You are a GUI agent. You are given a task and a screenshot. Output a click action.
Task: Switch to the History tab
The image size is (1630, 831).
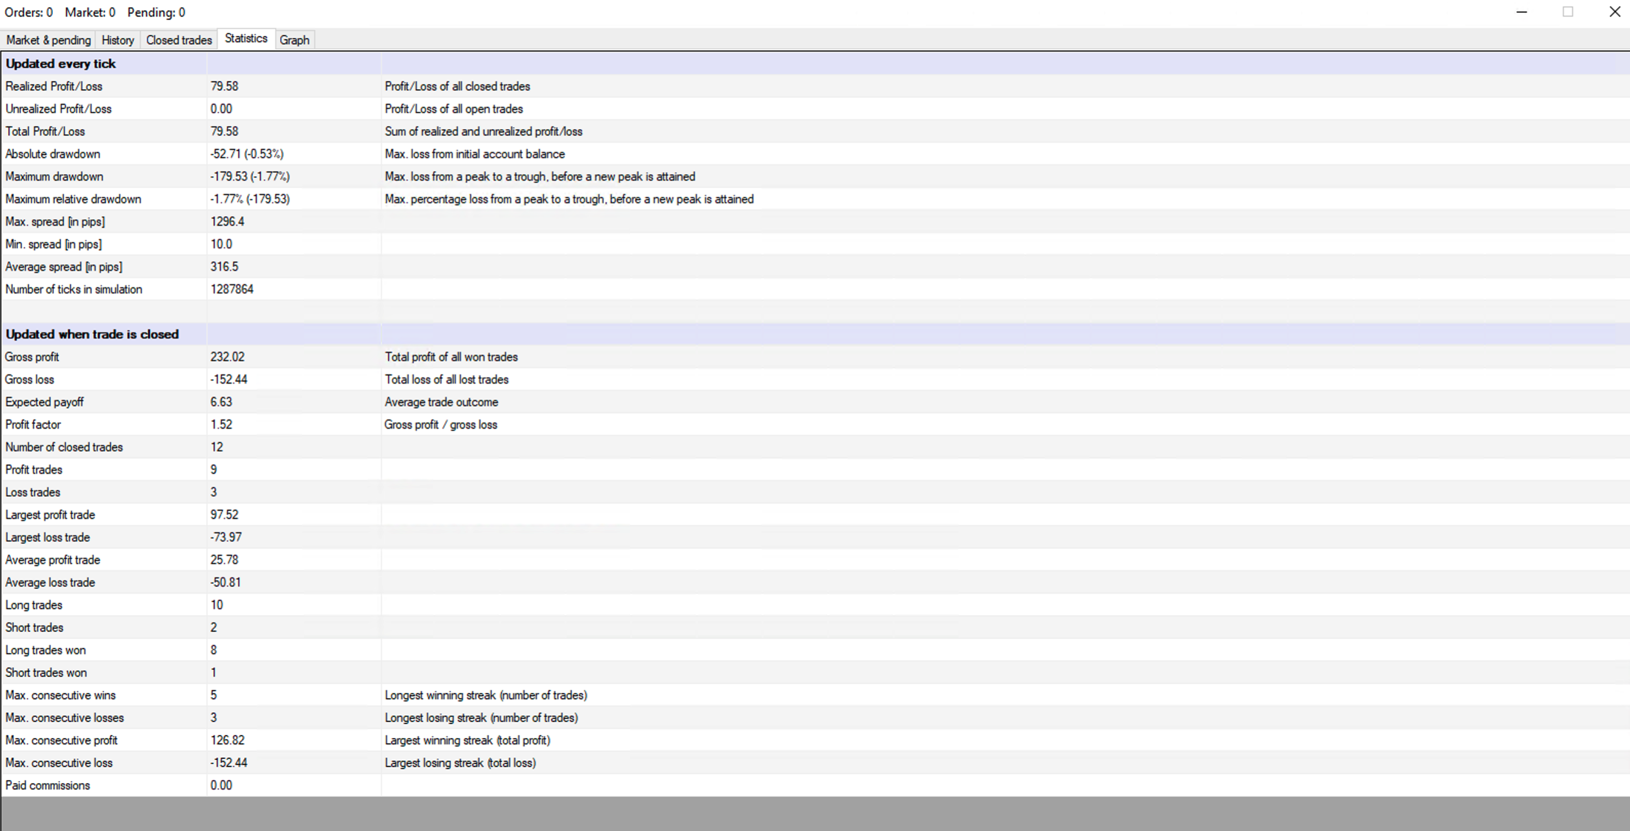coord(117,40)
